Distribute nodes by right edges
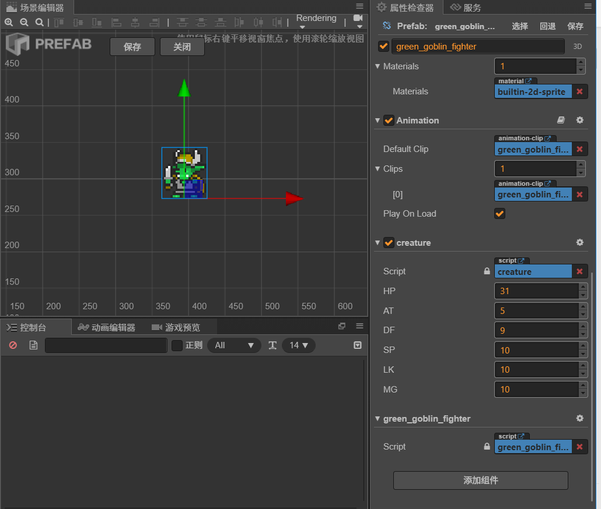 click(x=277, y=23)
